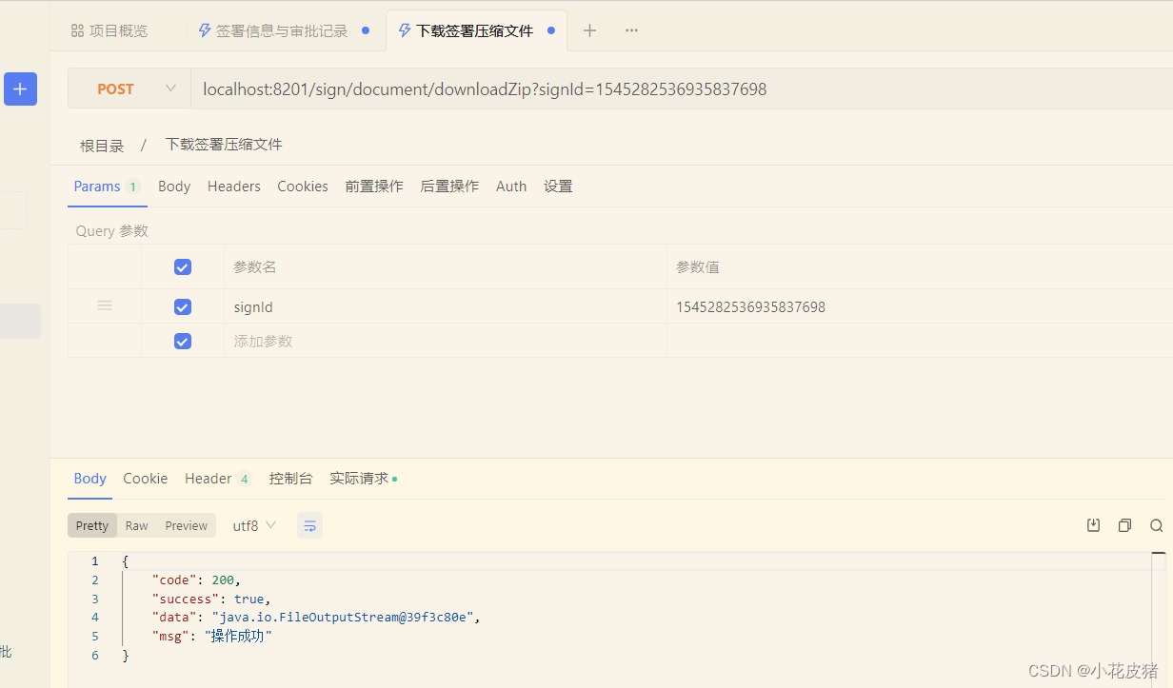Open the 设置 tab
The height and width of the screenshot is (688, 1173).
(558, 187)
